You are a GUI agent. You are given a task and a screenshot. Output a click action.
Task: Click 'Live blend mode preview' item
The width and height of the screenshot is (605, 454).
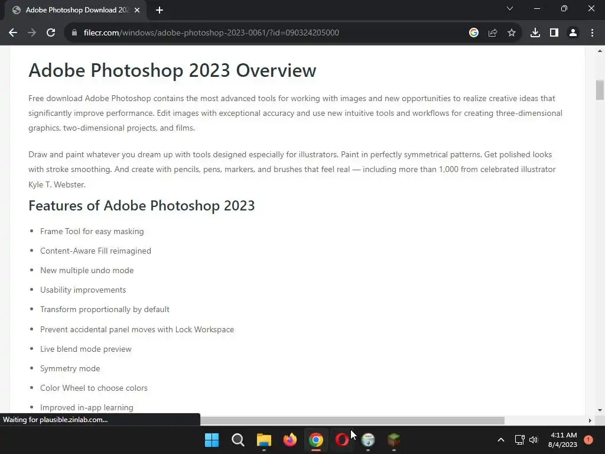click(86, 349)
